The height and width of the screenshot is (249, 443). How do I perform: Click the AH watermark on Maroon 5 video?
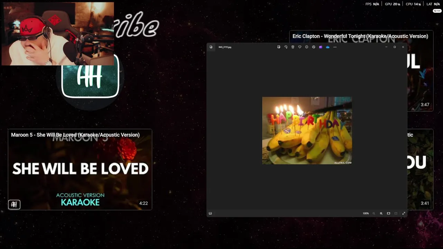click(x=14, y=205)
